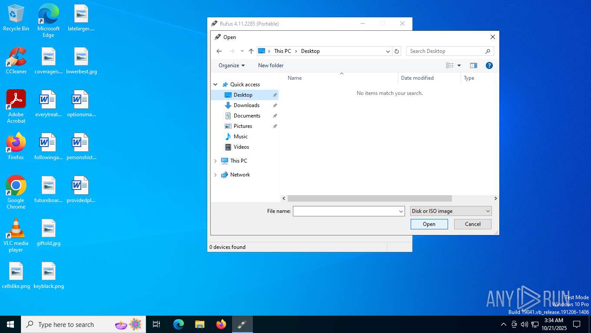The width and height of the screenshot is (591, 333).
Task: Expand the Network tree node
Action: tap(216, 175)
